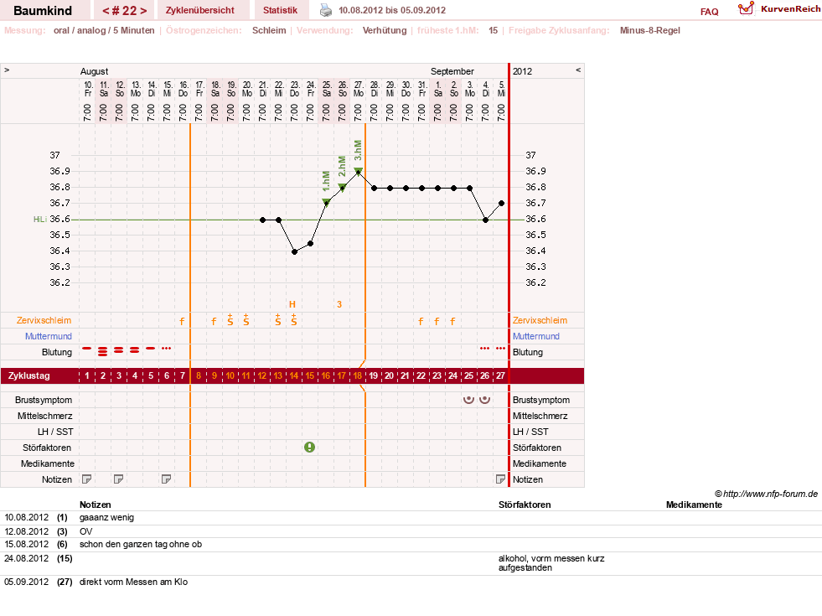
Task: Click the f mucus symbol on September 1
Action: pos(437,321)
